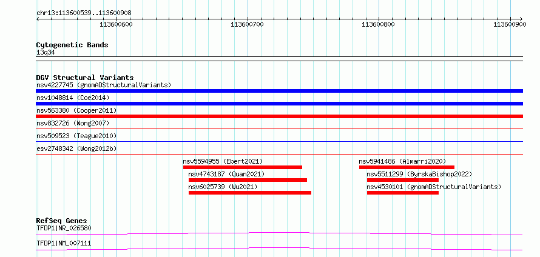
Task: Click red bar under nsv4530101
Action: 403,193
